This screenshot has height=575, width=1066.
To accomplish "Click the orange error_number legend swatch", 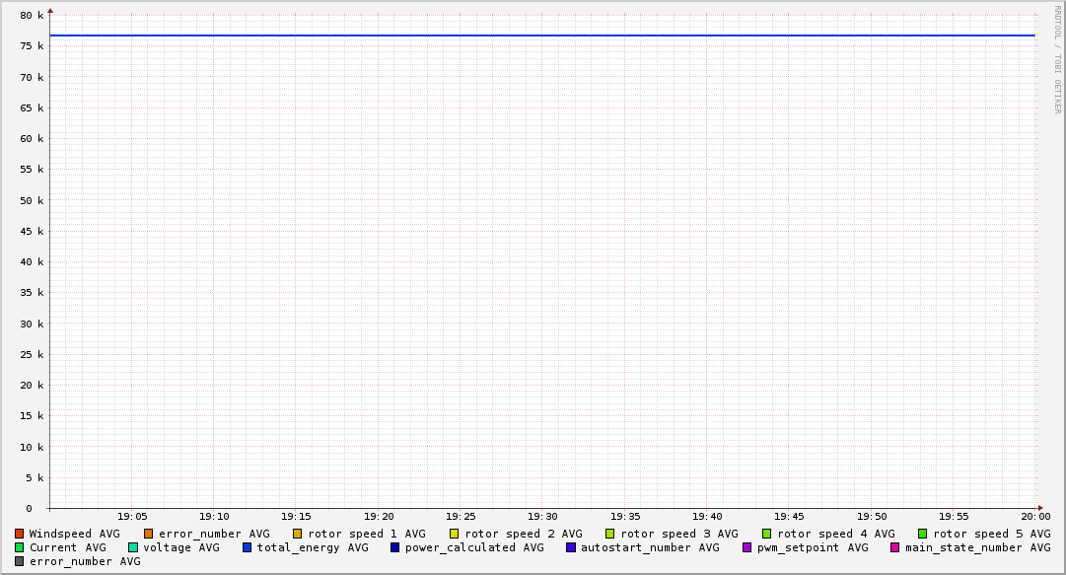I will pos(148,534).
